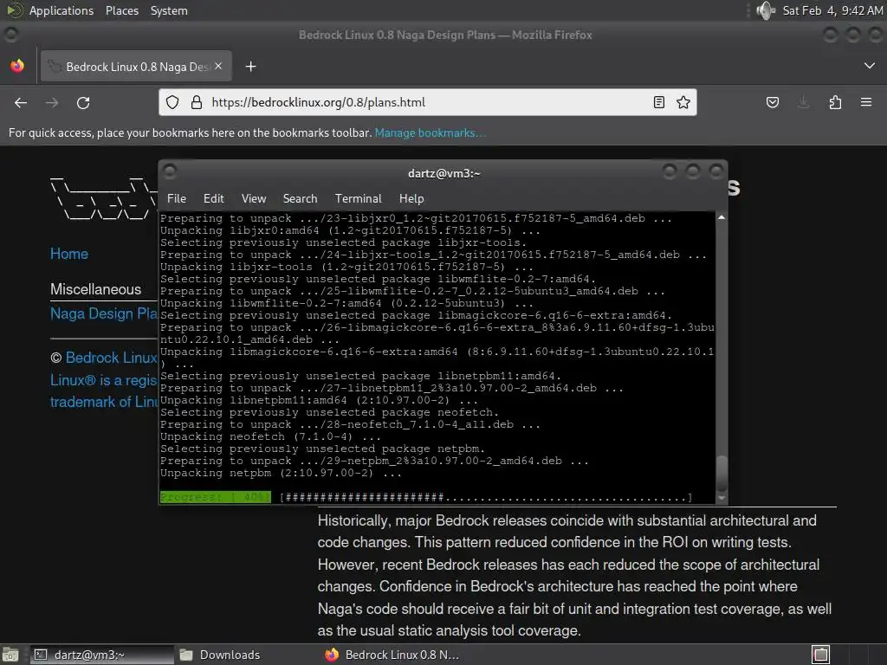The height and width of the screenshot is (665, 887).
Task: Open the Terminal menu in terminal window
Action: (358, 198)
